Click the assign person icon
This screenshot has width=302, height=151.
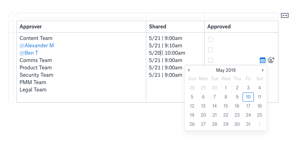point(271,60)
